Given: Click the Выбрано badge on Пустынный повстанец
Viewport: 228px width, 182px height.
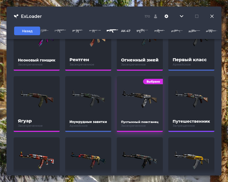Looking at the screenshot, I should [x=153, y=82].
